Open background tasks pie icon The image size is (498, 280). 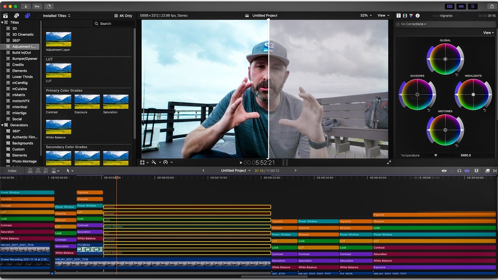pyautogui.click(x=49, y=6)
